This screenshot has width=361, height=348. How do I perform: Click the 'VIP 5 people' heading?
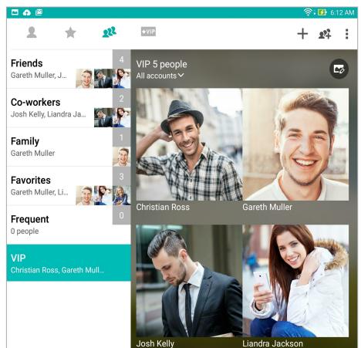[x=161, y=64]
